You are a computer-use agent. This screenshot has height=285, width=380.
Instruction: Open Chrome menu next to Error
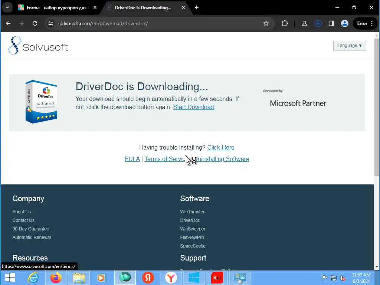point(372,23)
